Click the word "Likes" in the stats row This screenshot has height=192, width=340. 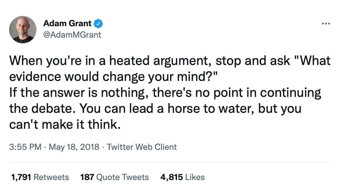coord(195,177)
